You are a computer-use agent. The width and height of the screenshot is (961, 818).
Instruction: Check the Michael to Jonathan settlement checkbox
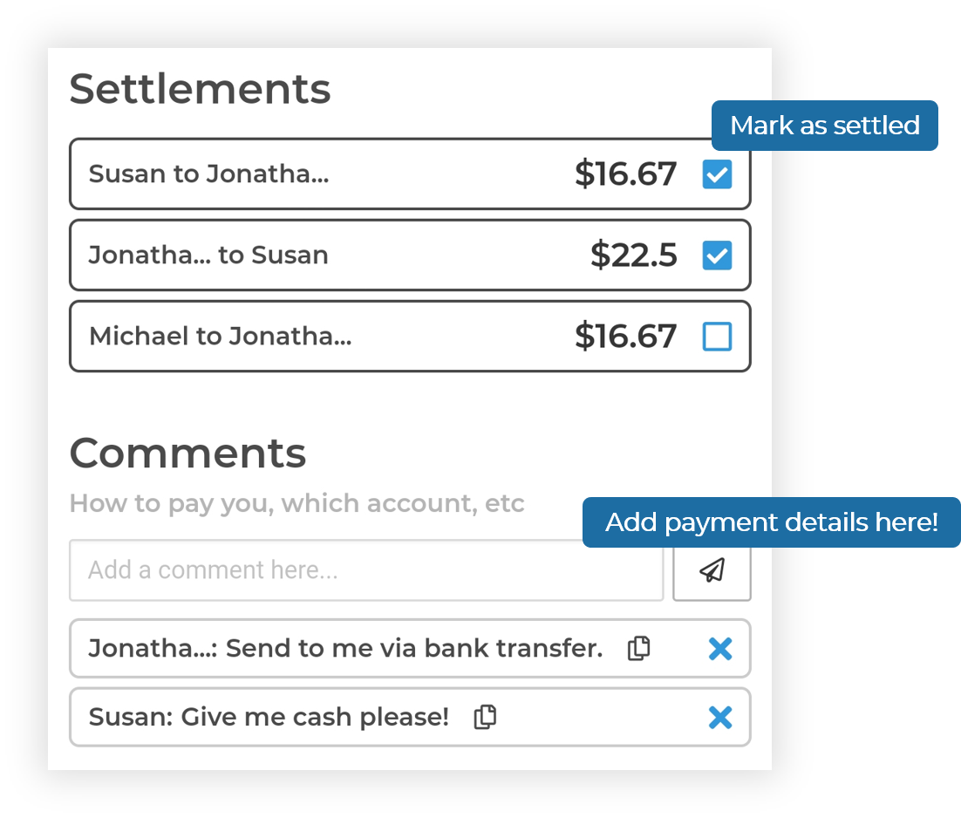717,337
